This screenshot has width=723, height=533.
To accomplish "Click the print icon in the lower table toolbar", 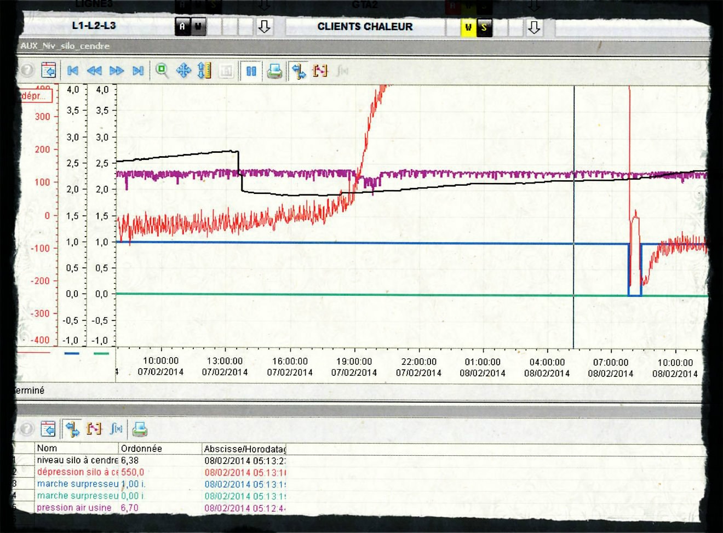I will click(140, 429).
